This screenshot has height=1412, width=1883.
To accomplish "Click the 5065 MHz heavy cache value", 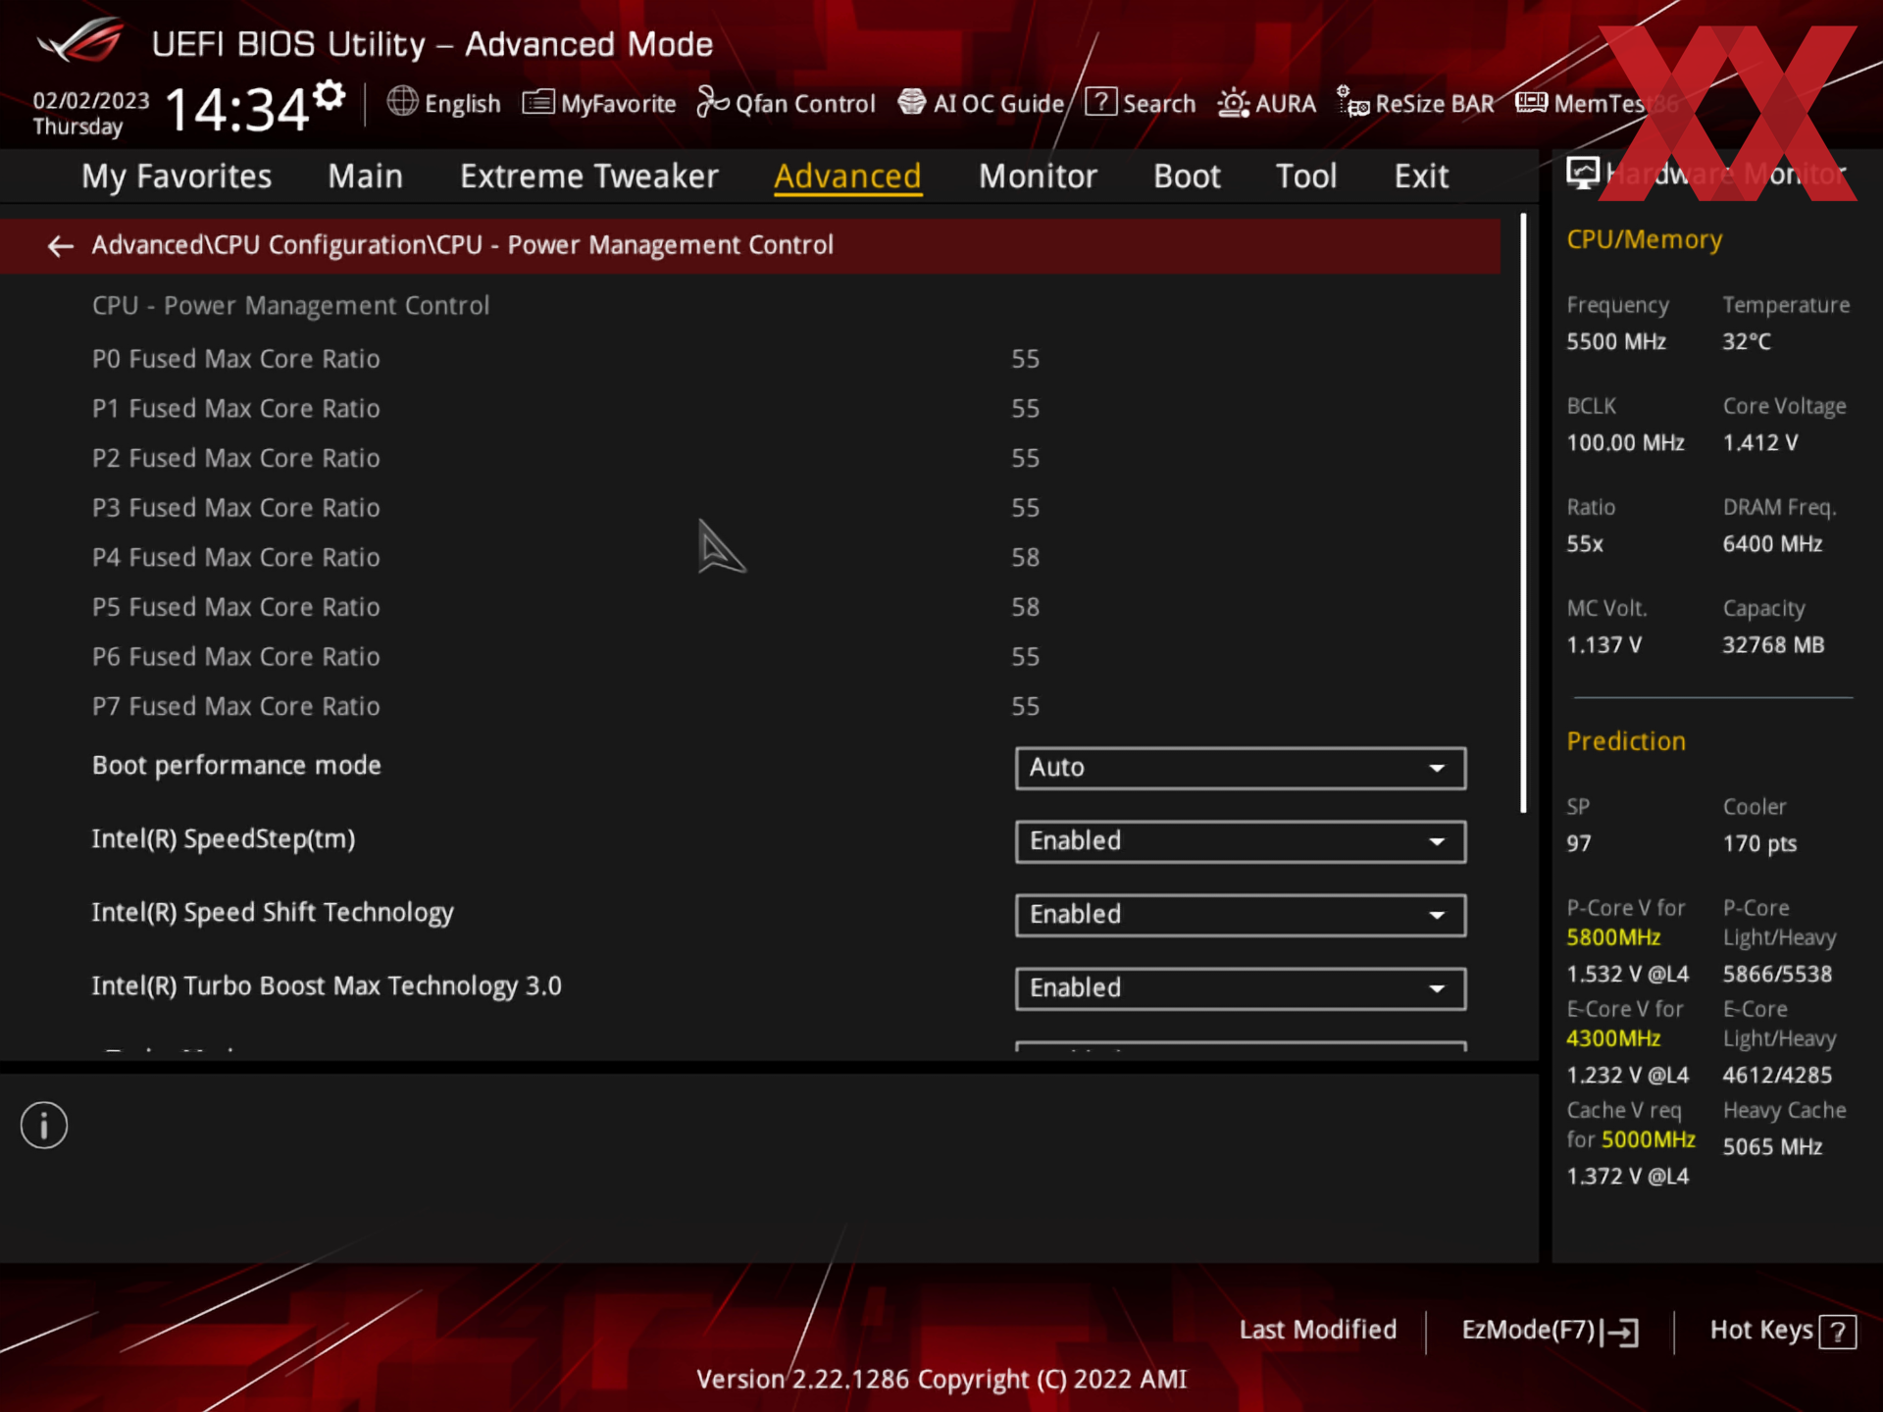I will pos(1772,1147).
